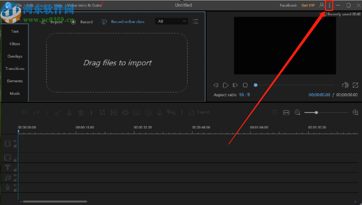Viewport: 362px width, 205px height.
Task: Click the zoom-in timeline icon
Action: [355, 112]
